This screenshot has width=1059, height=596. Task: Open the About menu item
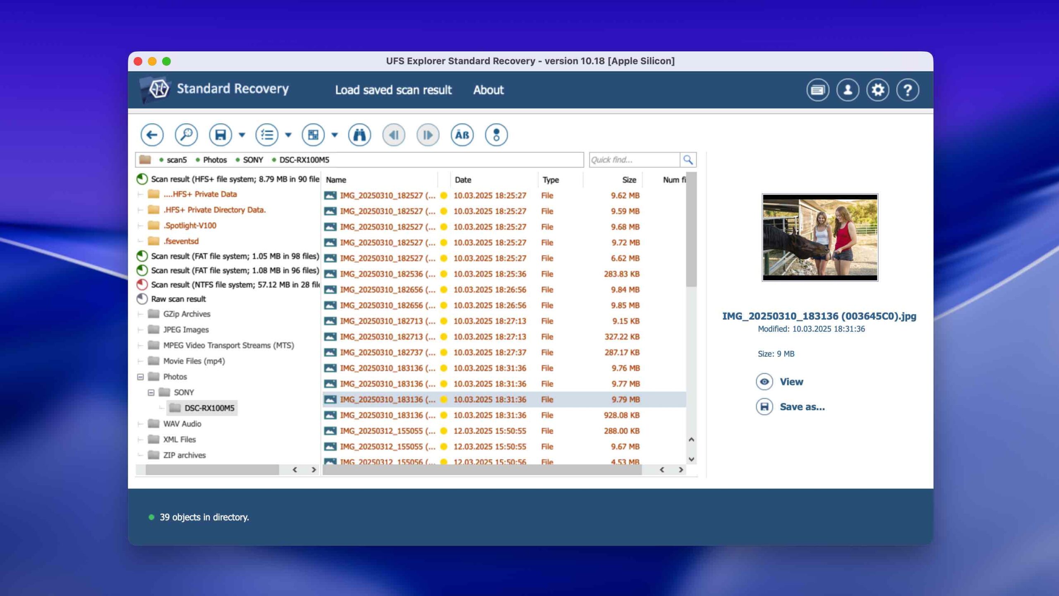(x=488, y=90)
